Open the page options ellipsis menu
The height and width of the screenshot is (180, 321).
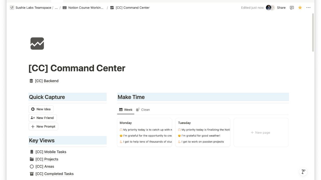point(308,7)
